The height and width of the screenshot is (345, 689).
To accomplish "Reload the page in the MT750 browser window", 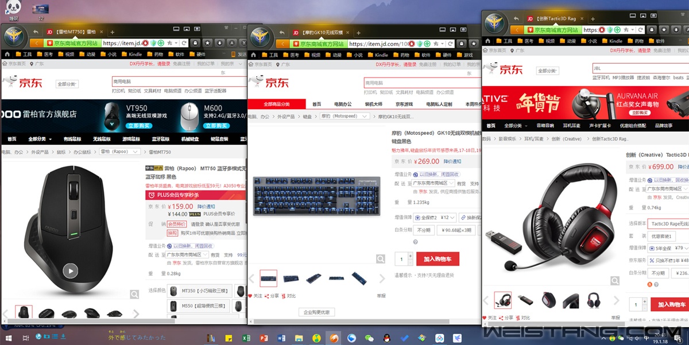I will pyautogui.click(x=184, y=43).
